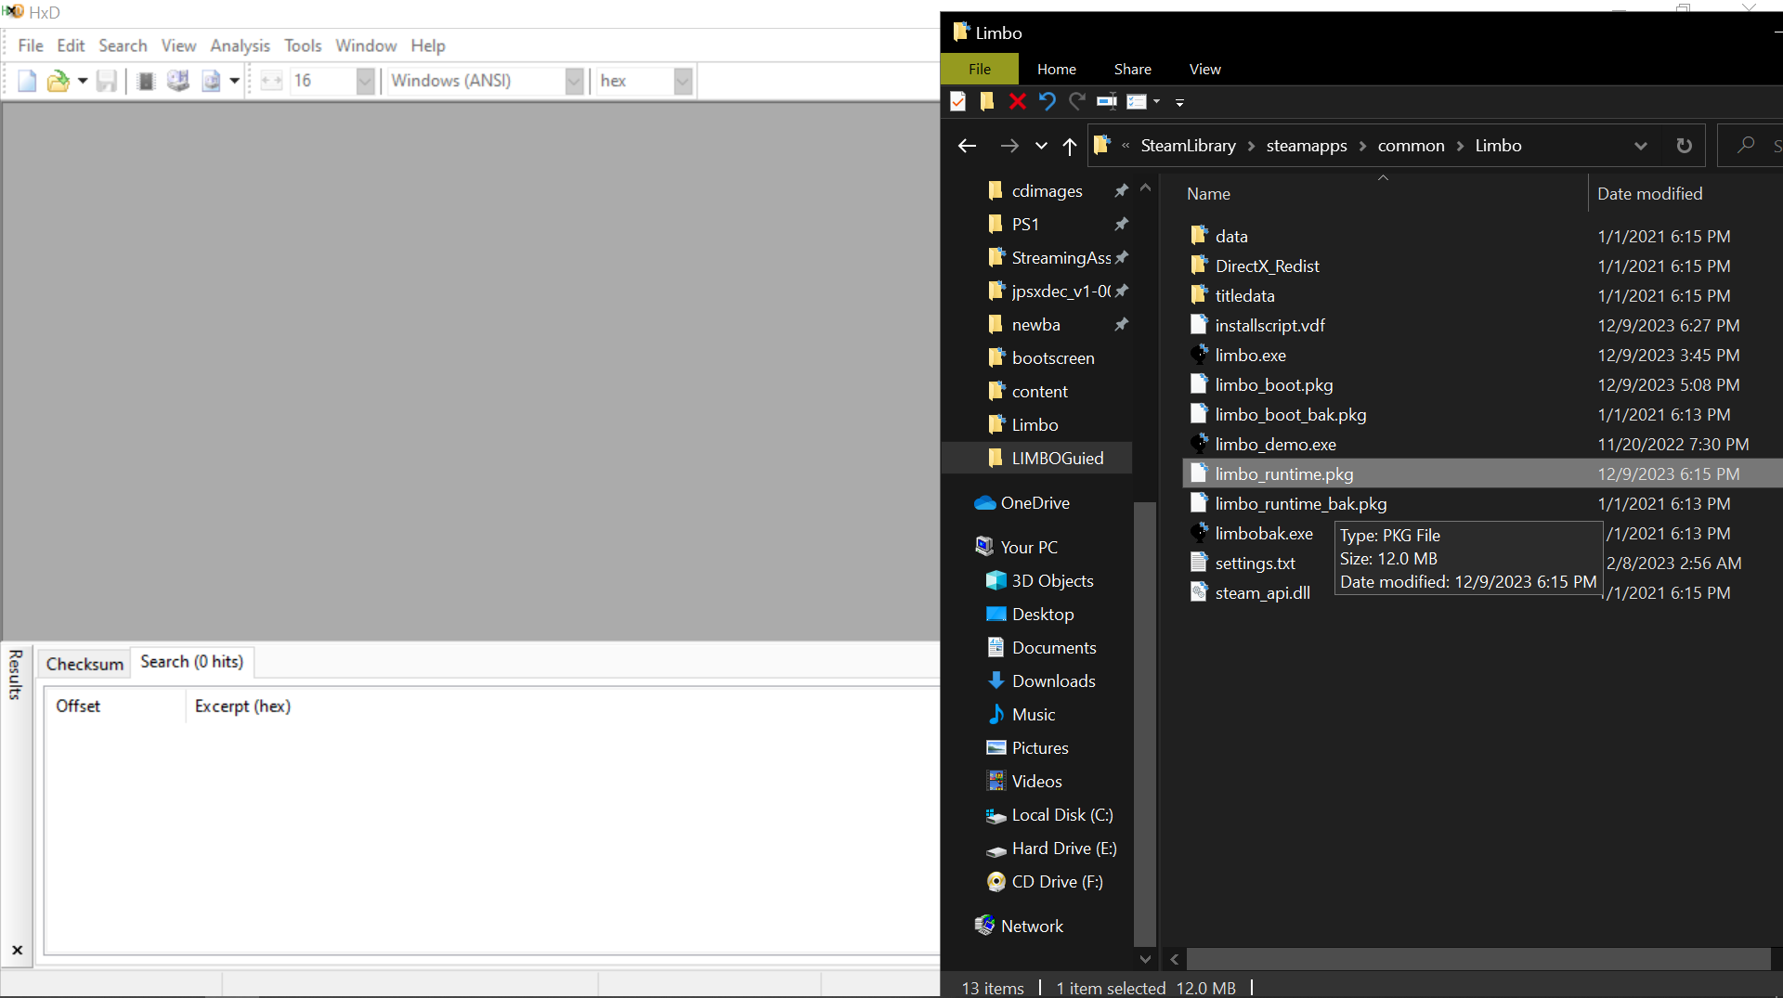Screen dimensions: 1783x998
Task: Refresh the Limbo folder view
Action: pyautogui.click(x=1684, y=146)
